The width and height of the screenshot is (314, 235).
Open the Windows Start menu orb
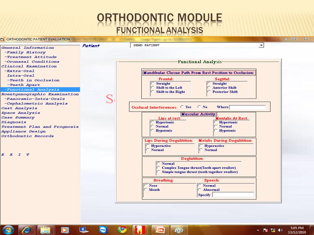tap(8, 230)
